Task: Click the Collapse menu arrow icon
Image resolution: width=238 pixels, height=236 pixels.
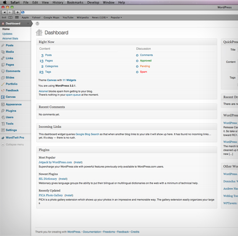Action: (x=3, y=144)
